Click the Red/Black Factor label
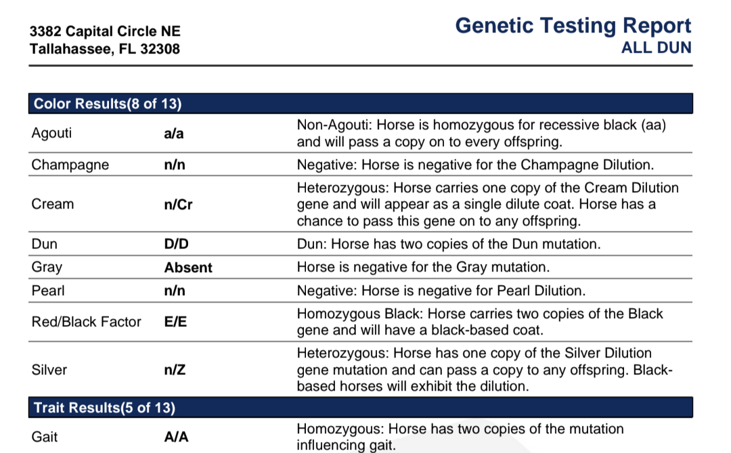The height and width of the screenshot is (453, 731). tap(86, 322)
